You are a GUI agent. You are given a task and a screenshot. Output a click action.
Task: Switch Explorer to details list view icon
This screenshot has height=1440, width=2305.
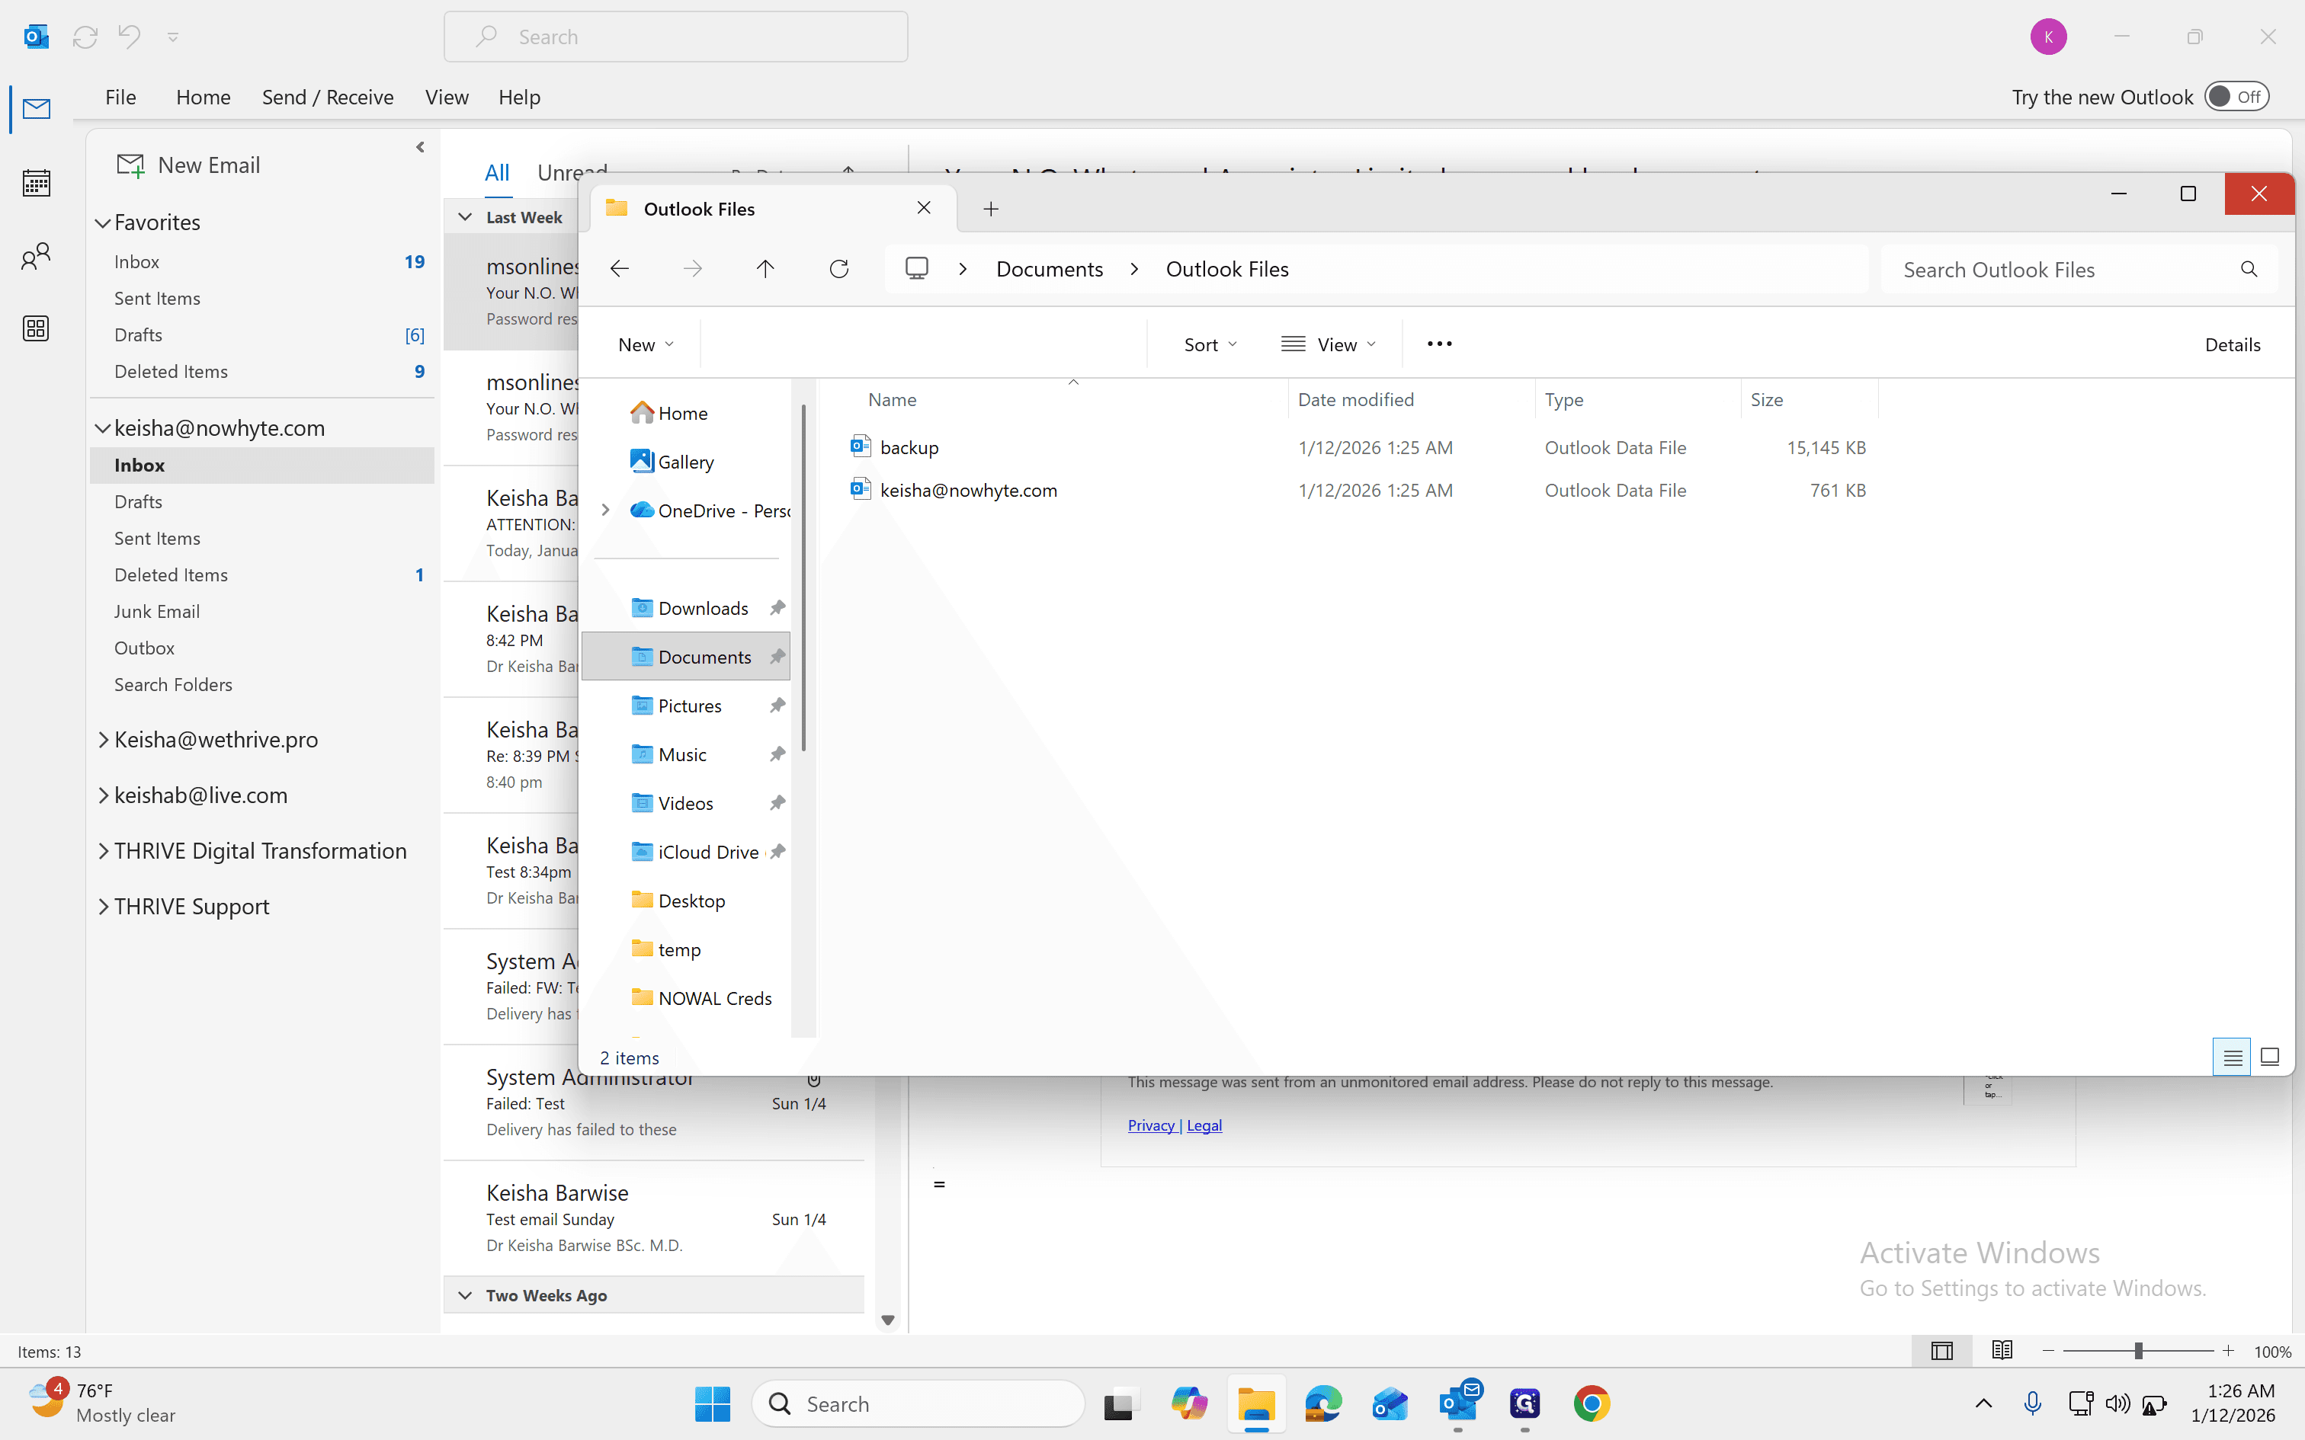click(x=2232, y=1058)
